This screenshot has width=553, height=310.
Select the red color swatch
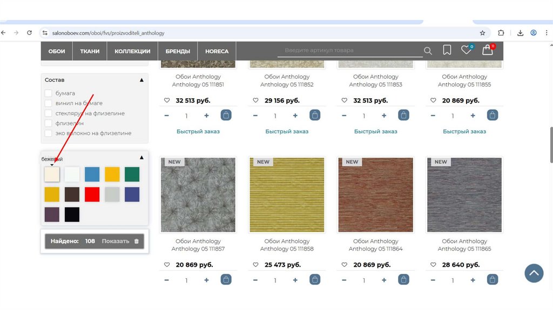pos(92,194)
